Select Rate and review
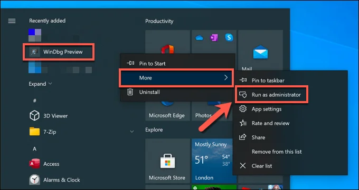Image resolution: width=359 pixels, height=190 pixels. point(290,123)
